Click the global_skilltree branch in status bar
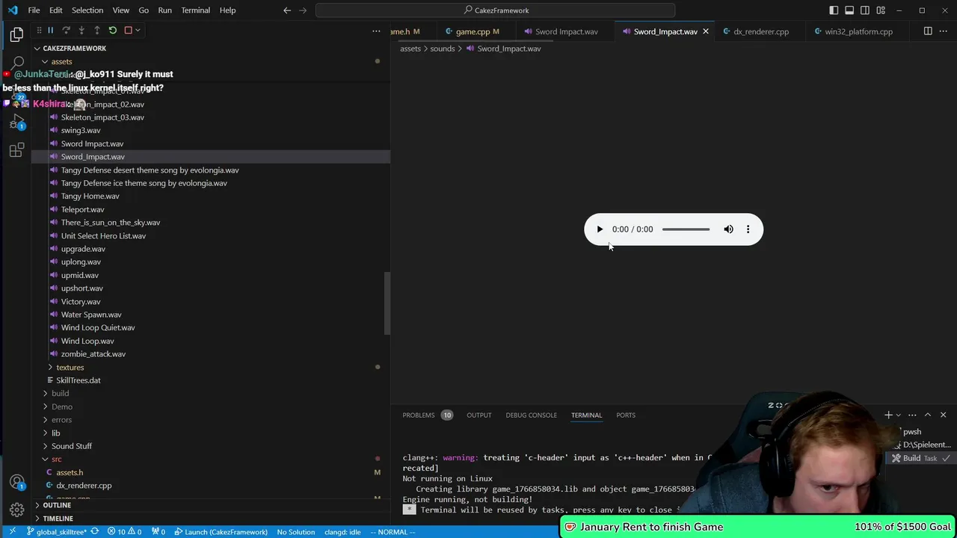957x538 pixels. pos(56,532)
